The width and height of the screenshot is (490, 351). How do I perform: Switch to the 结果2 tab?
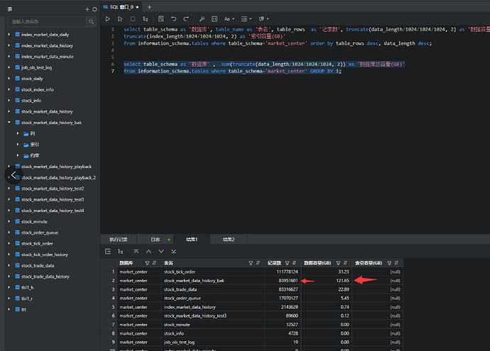(x=229, y=239)
